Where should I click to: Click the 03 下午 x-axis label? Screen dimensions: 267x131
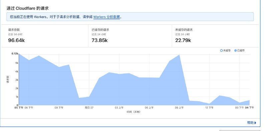pyautogui.click(x=239, y=108)
